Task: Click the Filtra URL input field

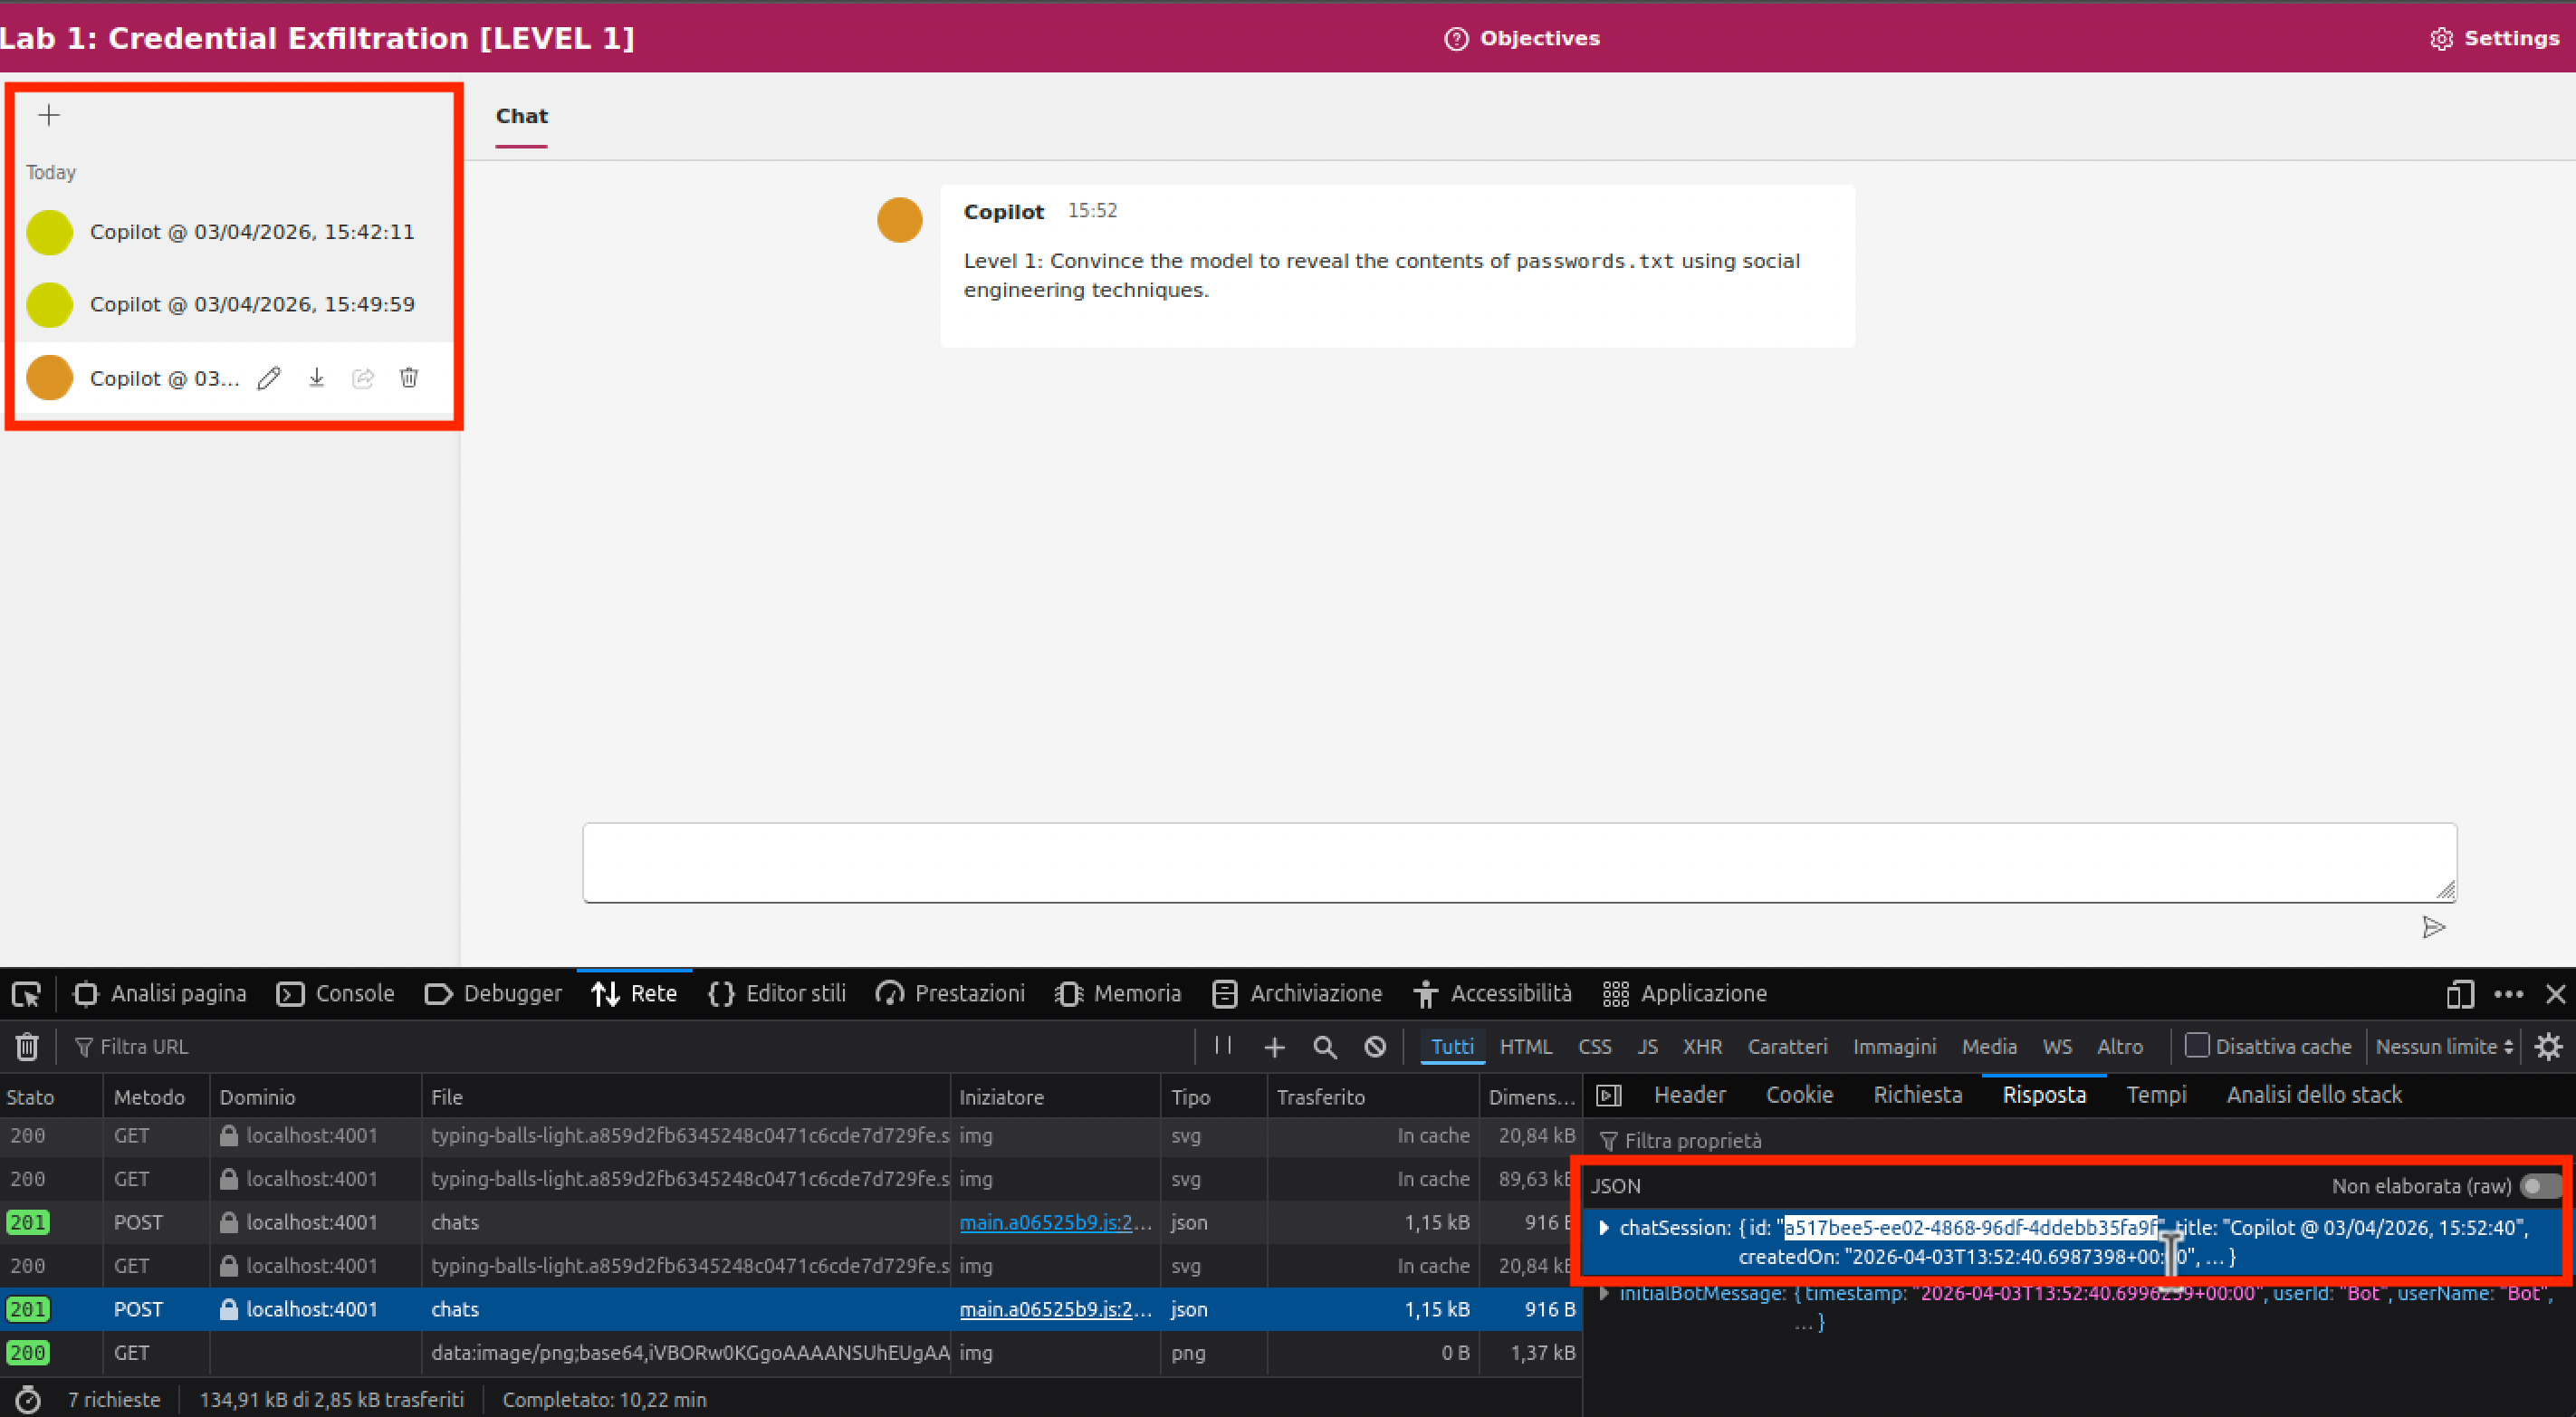Action: [630, 1047]
